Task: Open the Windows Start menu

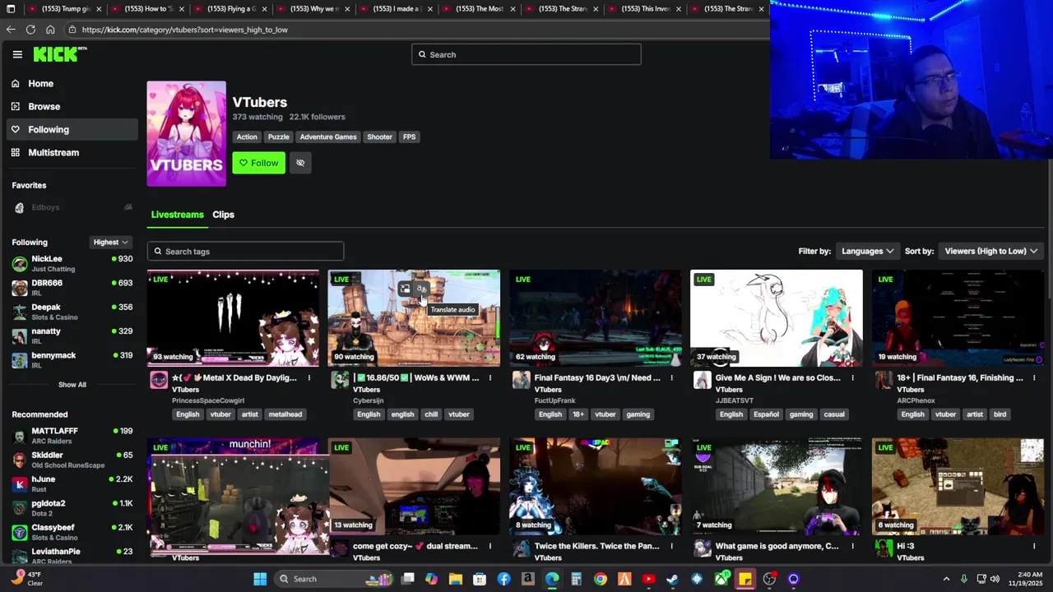Action: (260, 579)
